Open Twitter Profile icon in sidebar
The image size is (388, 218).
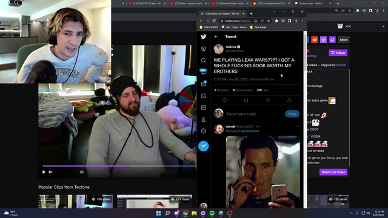click(204, 119)
